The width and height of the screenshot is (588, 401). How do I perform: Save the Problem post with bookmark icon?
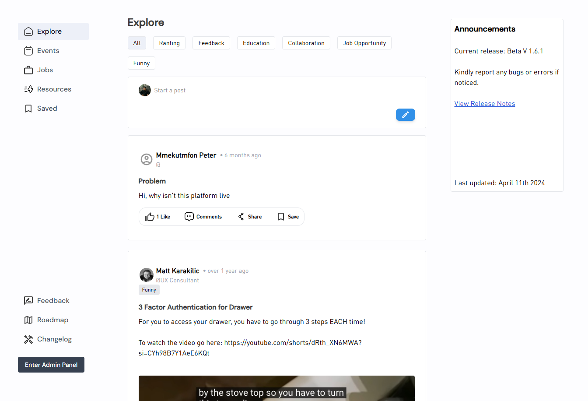click(288, 217)
